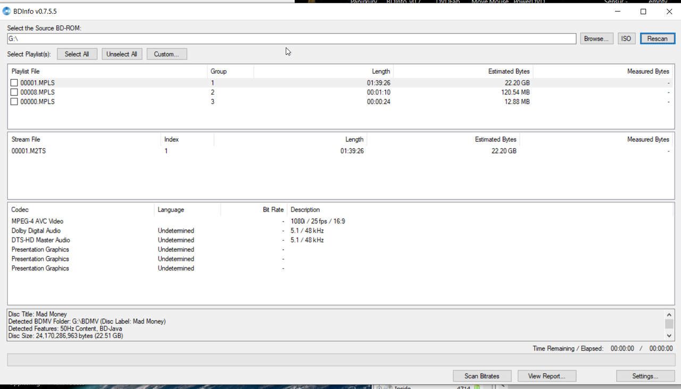This screenshot has height=389, width=681.
Task: Click the ISO button
Action: coord(626,39)
